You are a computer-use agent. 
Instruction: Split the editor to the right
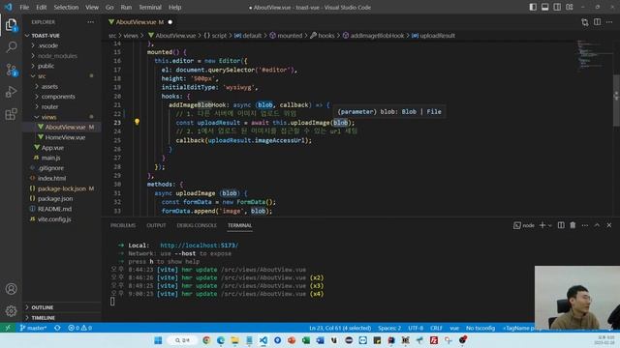point(597,22)
